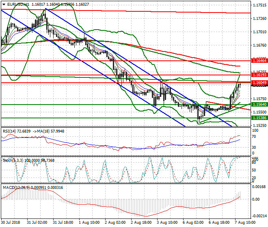Select the 1.15386 green price level label
This screenshot has width=268, height=227.
coord(259,118)
